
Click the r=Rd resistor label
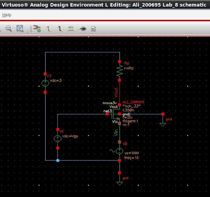[128, 68]
